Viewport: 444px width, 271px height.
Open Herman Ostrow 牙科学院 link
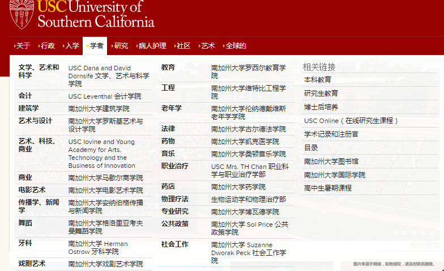click(98, 247)
